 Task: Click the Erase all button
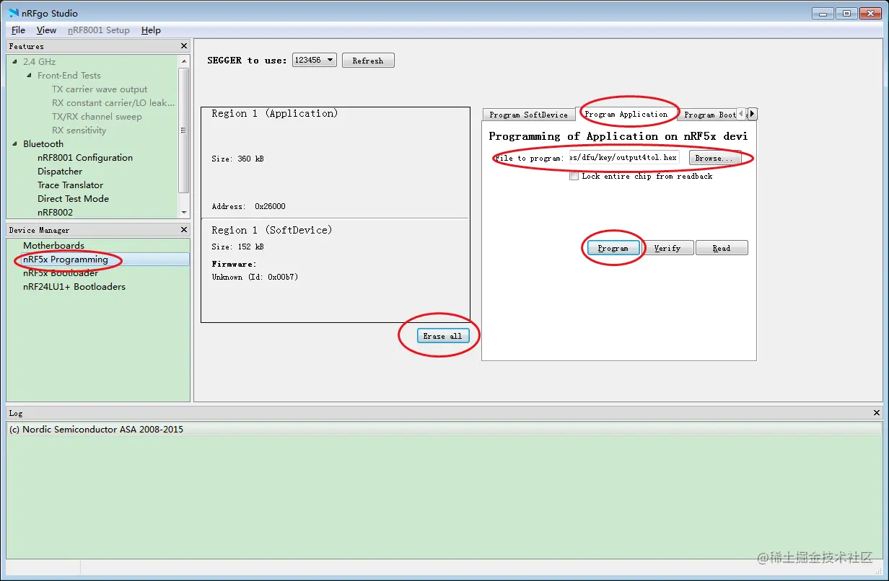tap(443, 336)
